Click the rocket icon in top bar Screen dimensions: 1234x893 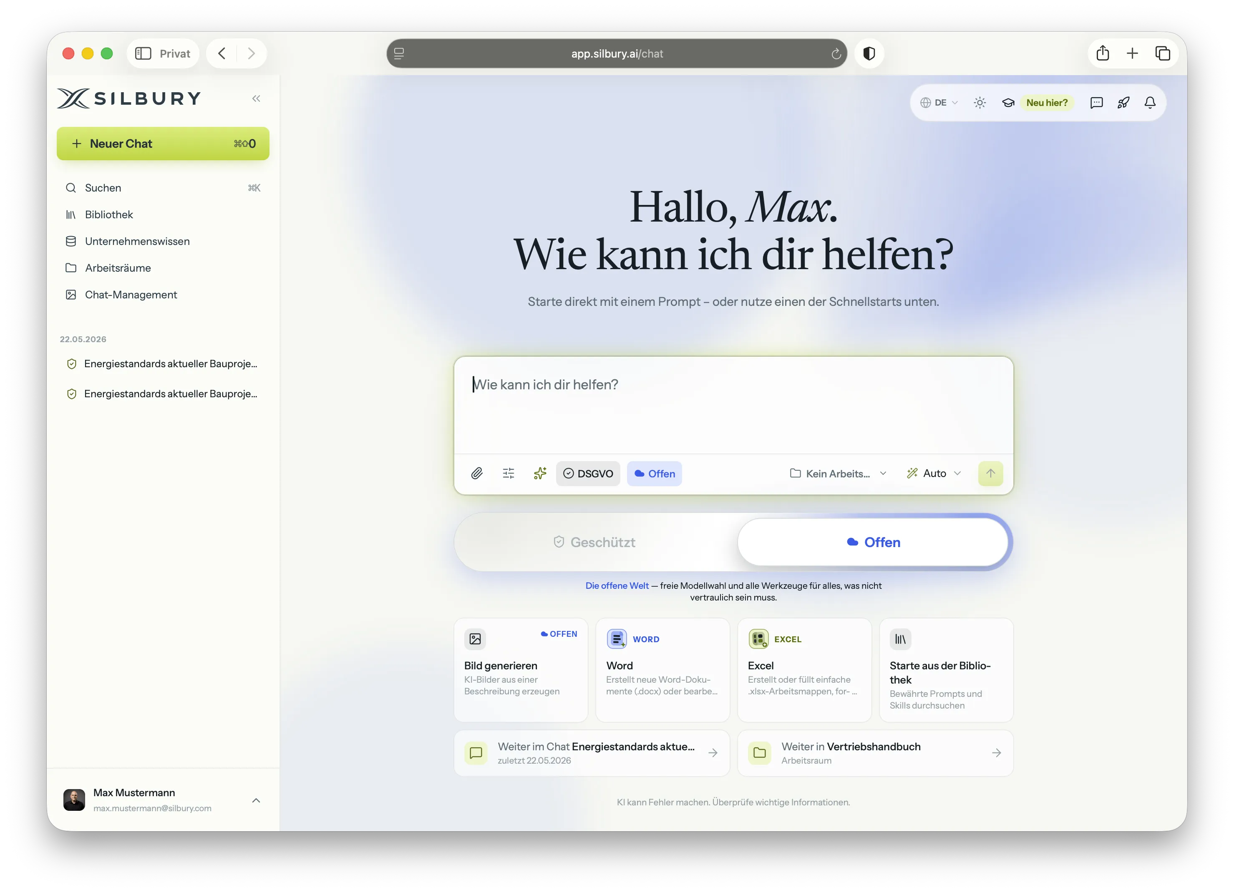click(1123, 103)
